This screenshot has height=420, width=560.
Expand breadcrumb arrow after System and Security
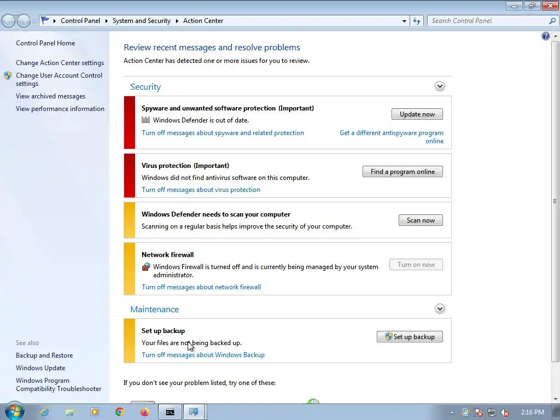point(177,21)
